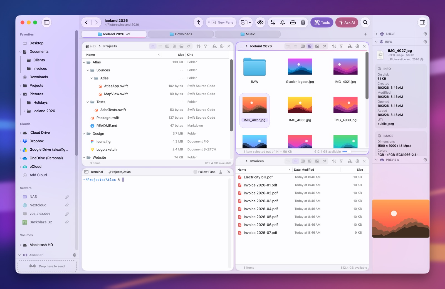The height and width of the screenshot is (289, 445).
Task: Collapse the Design folder row
Action: [84, 134]
